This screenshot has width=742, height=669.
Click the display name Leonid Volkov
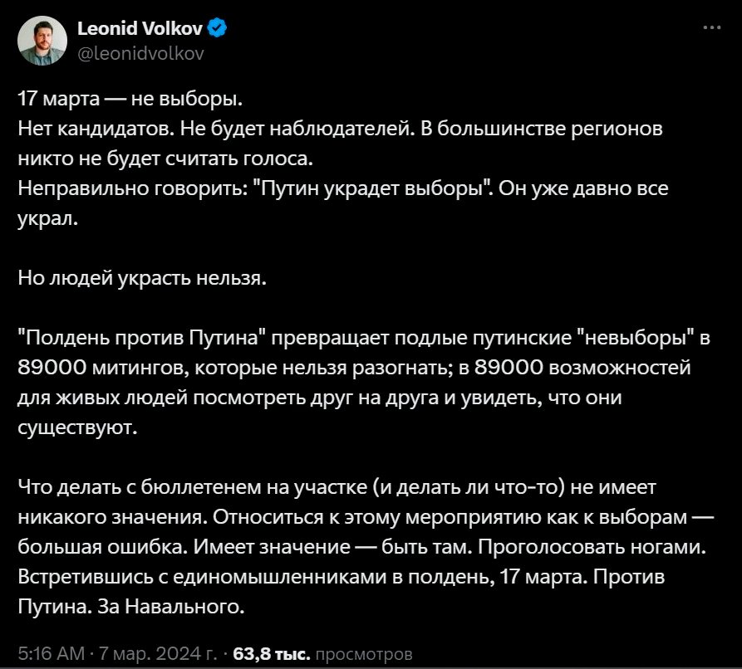(140, 29)
